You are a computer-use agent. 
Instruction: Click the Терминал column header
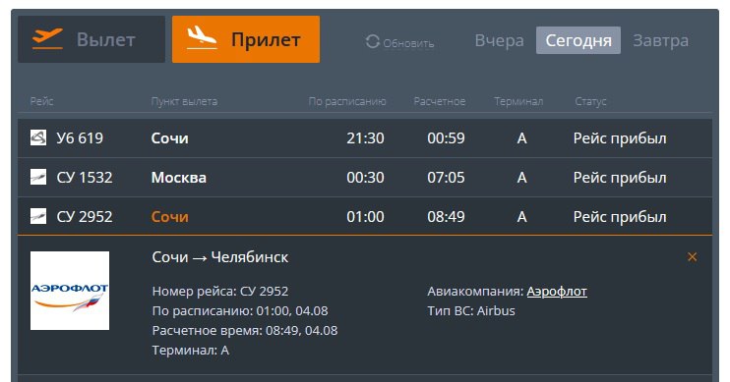(518, 101)
